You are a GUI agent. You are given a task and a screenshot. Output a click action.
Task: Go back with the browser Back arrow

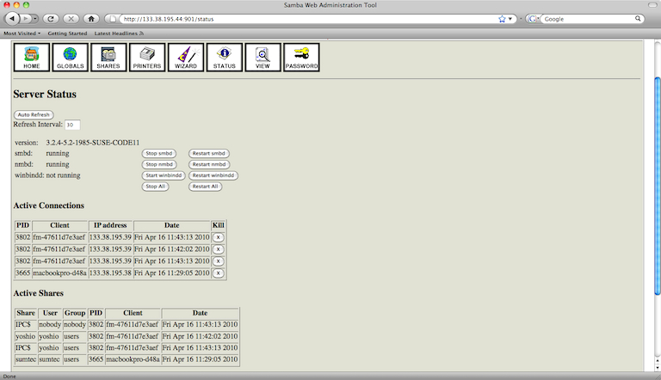[12, 19]
